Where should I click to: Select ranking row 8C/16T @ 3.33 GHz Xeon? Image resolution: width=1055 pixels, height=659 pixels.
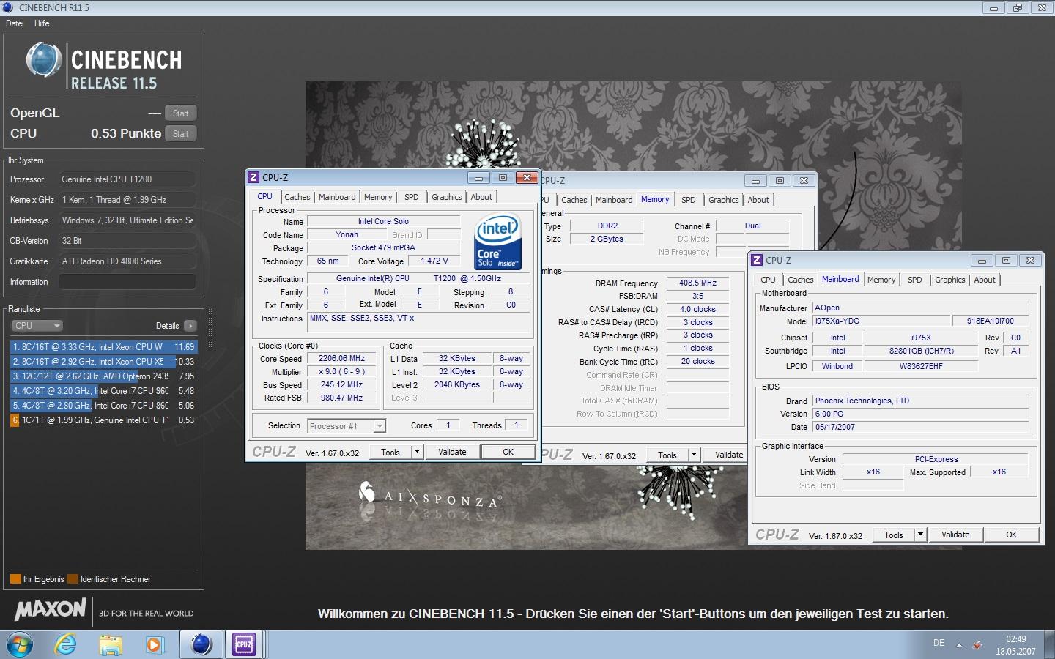pyautogui.click(x=103, y=347)
